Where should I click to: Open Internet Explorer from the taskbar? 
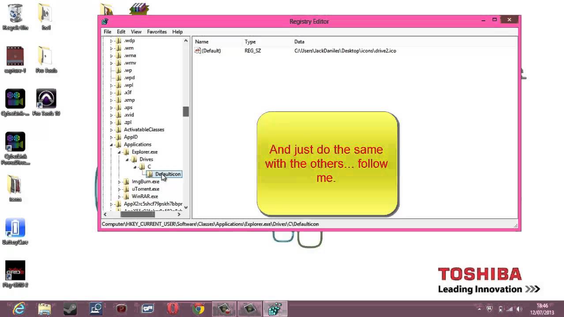tap(19, 309)
